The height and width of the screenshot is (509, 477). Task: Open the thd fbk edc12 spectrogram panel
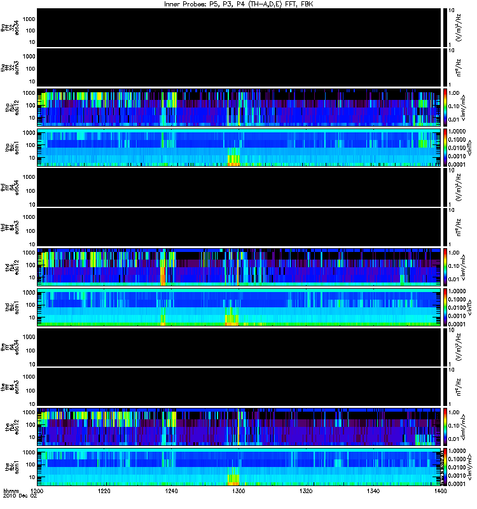coord(239,267)
